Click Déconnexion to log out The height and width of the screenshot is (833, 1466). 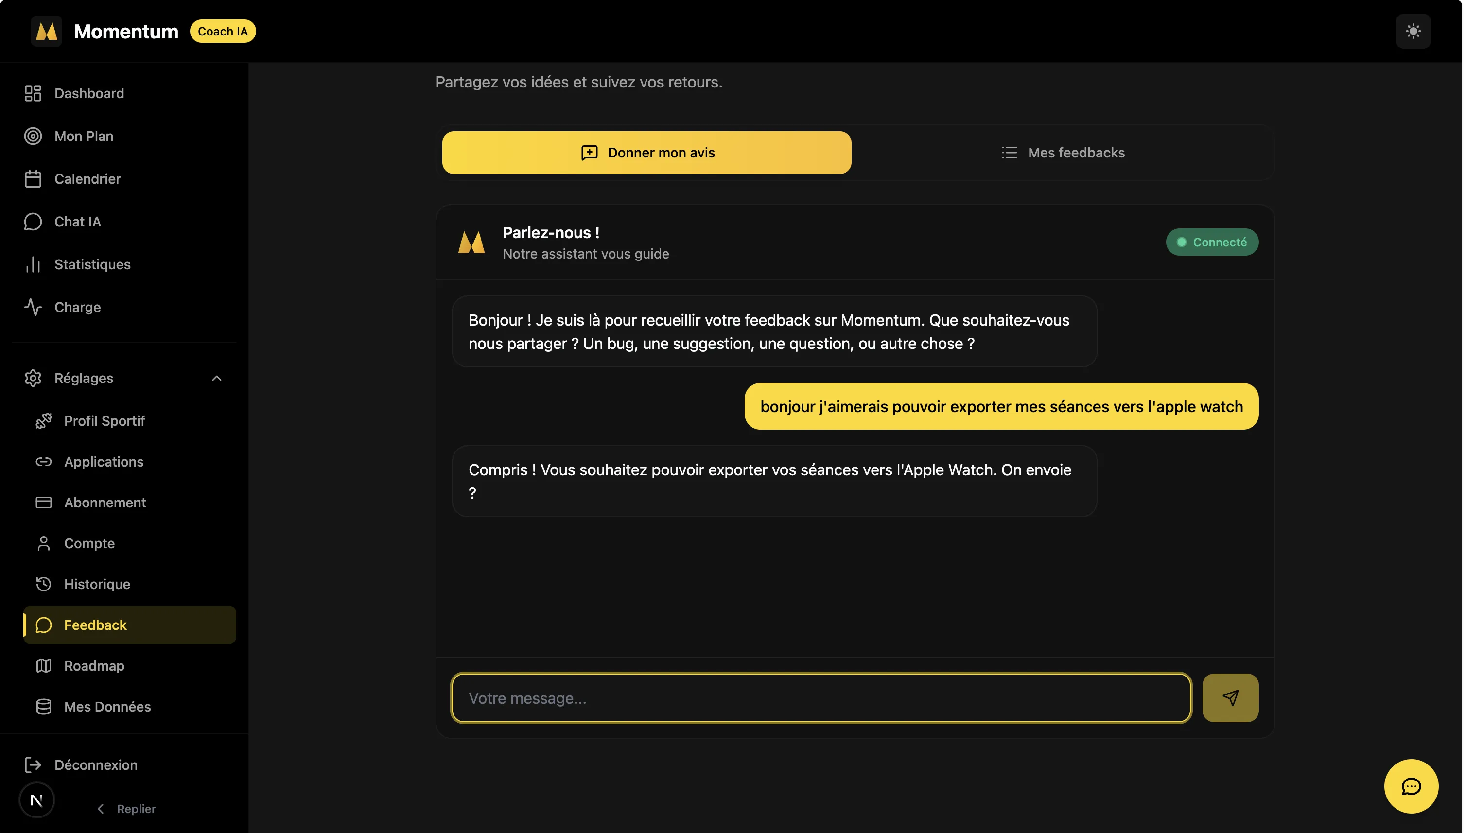coord(95,765)
